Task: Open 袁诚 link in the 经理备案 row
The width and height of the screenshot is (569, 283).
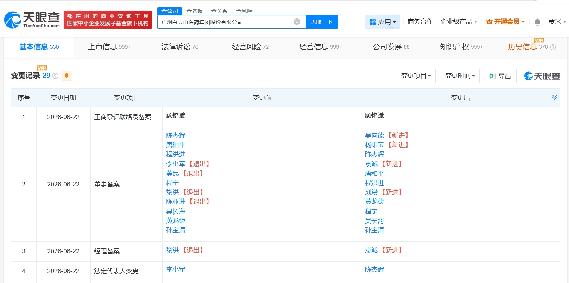Action: tap(371, 250)
